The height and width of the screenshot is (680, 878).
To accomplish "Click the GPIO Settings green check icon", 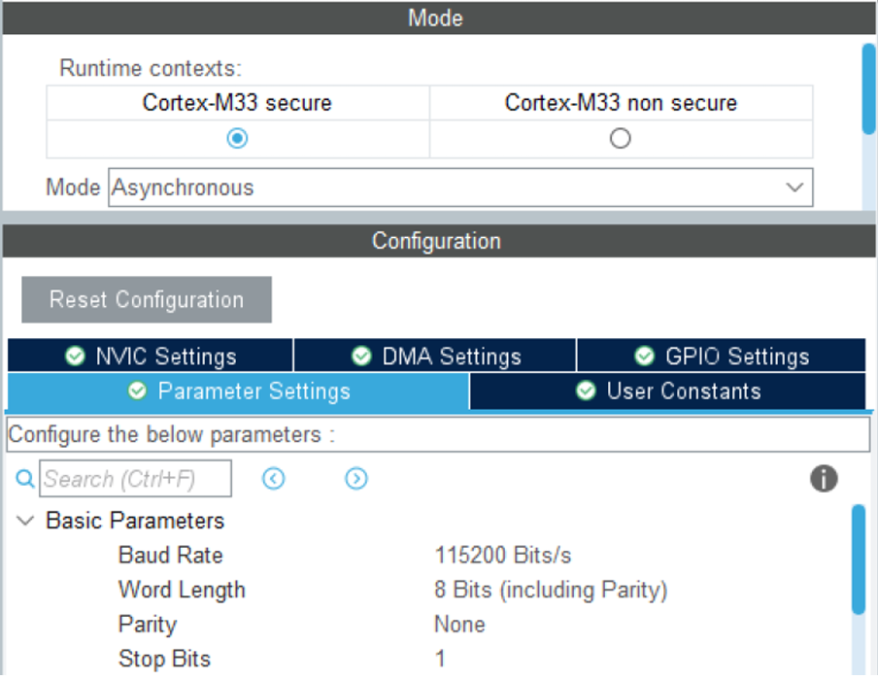I will click(x=645, y=356).
